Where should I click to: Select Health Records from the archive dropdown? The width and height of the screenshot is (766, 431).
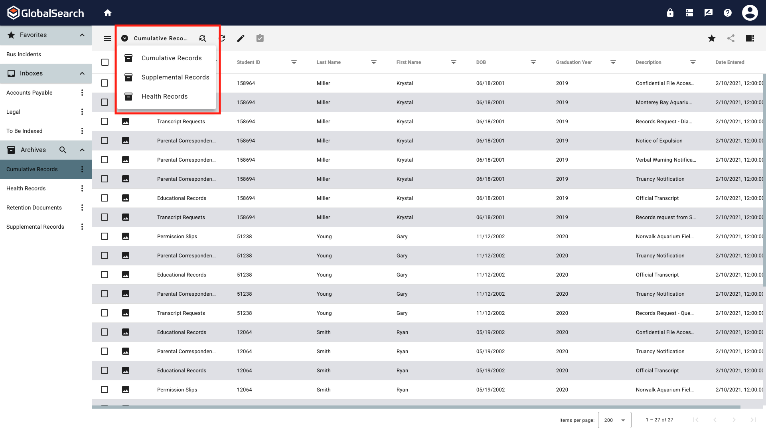tap(164, 96)
